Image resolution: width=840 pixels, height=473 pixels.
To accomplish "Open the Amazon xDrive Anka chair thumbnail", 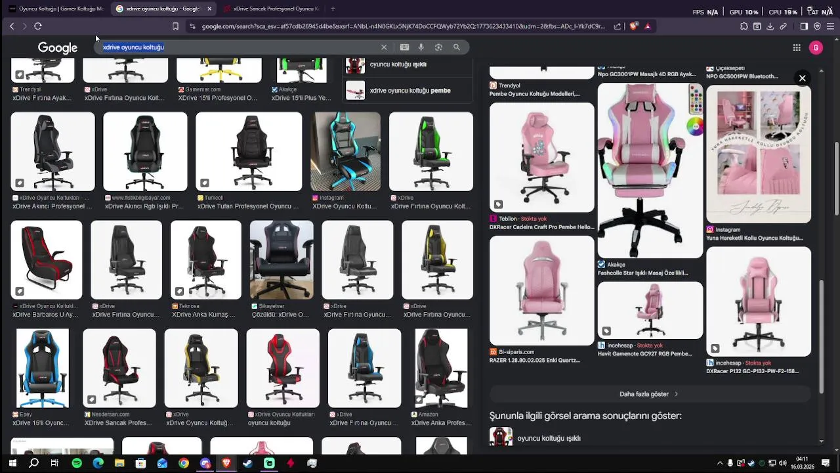I will click(x=441, y=368).
